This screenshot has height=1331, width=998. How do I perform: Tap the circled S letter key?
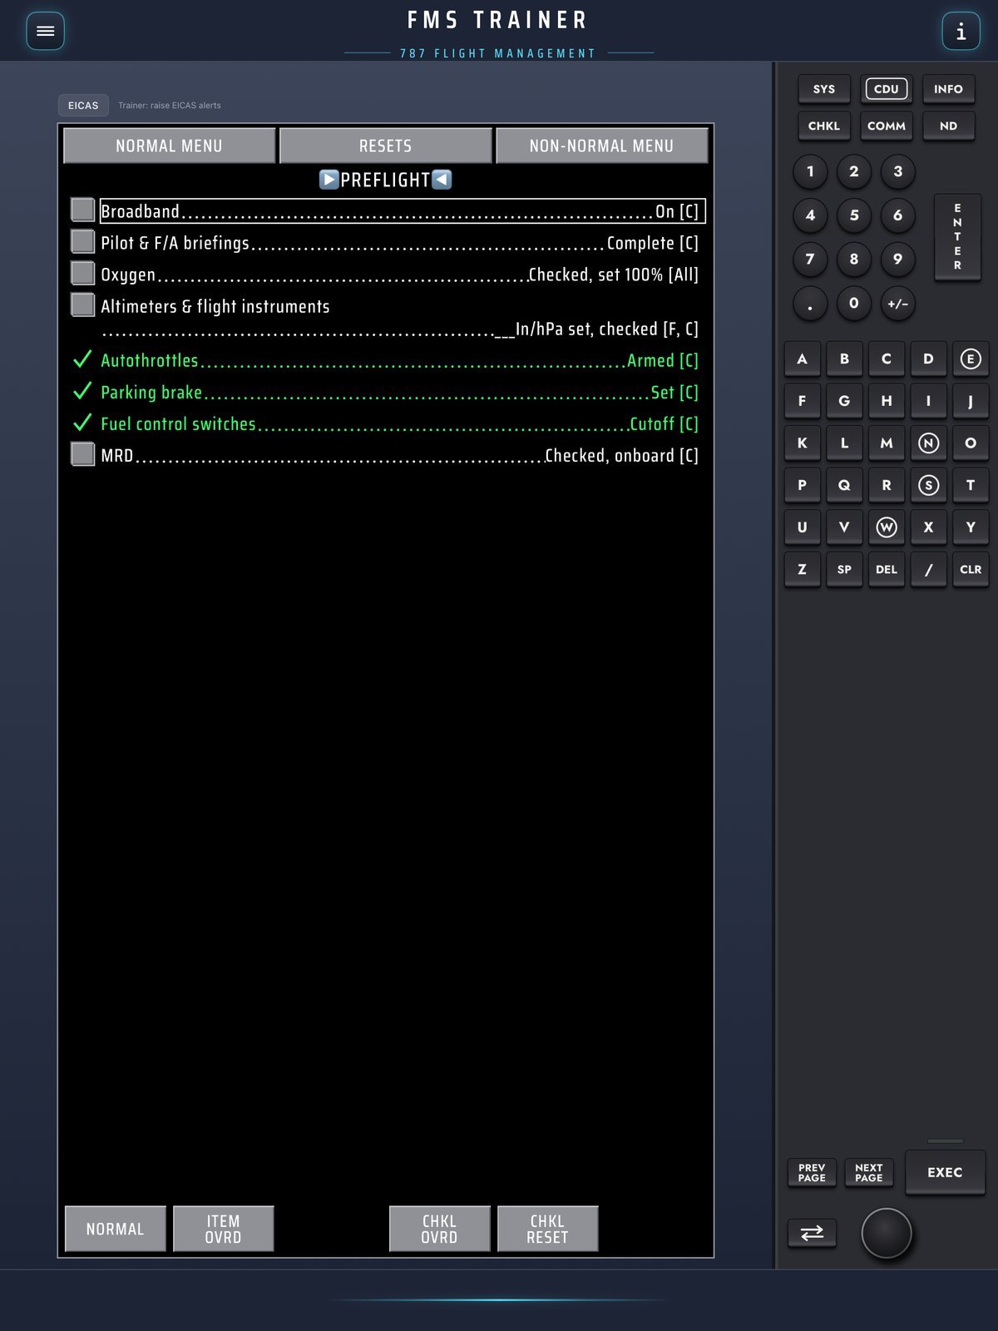pyautogui.click(x=928, y=485)
